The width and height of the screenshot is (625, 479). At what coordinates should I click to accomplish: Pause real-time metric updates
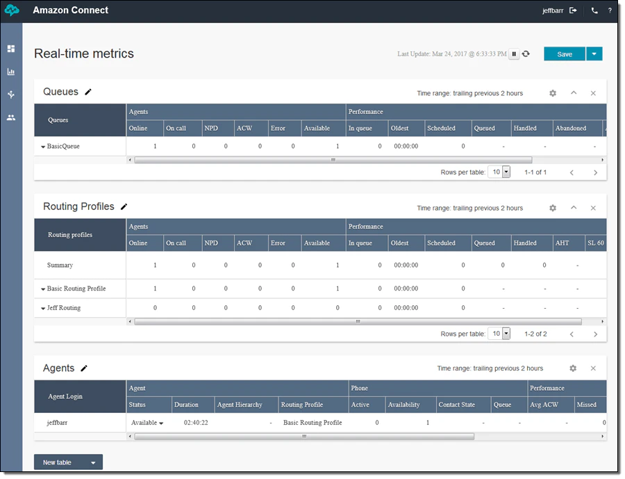coord(514,54)
